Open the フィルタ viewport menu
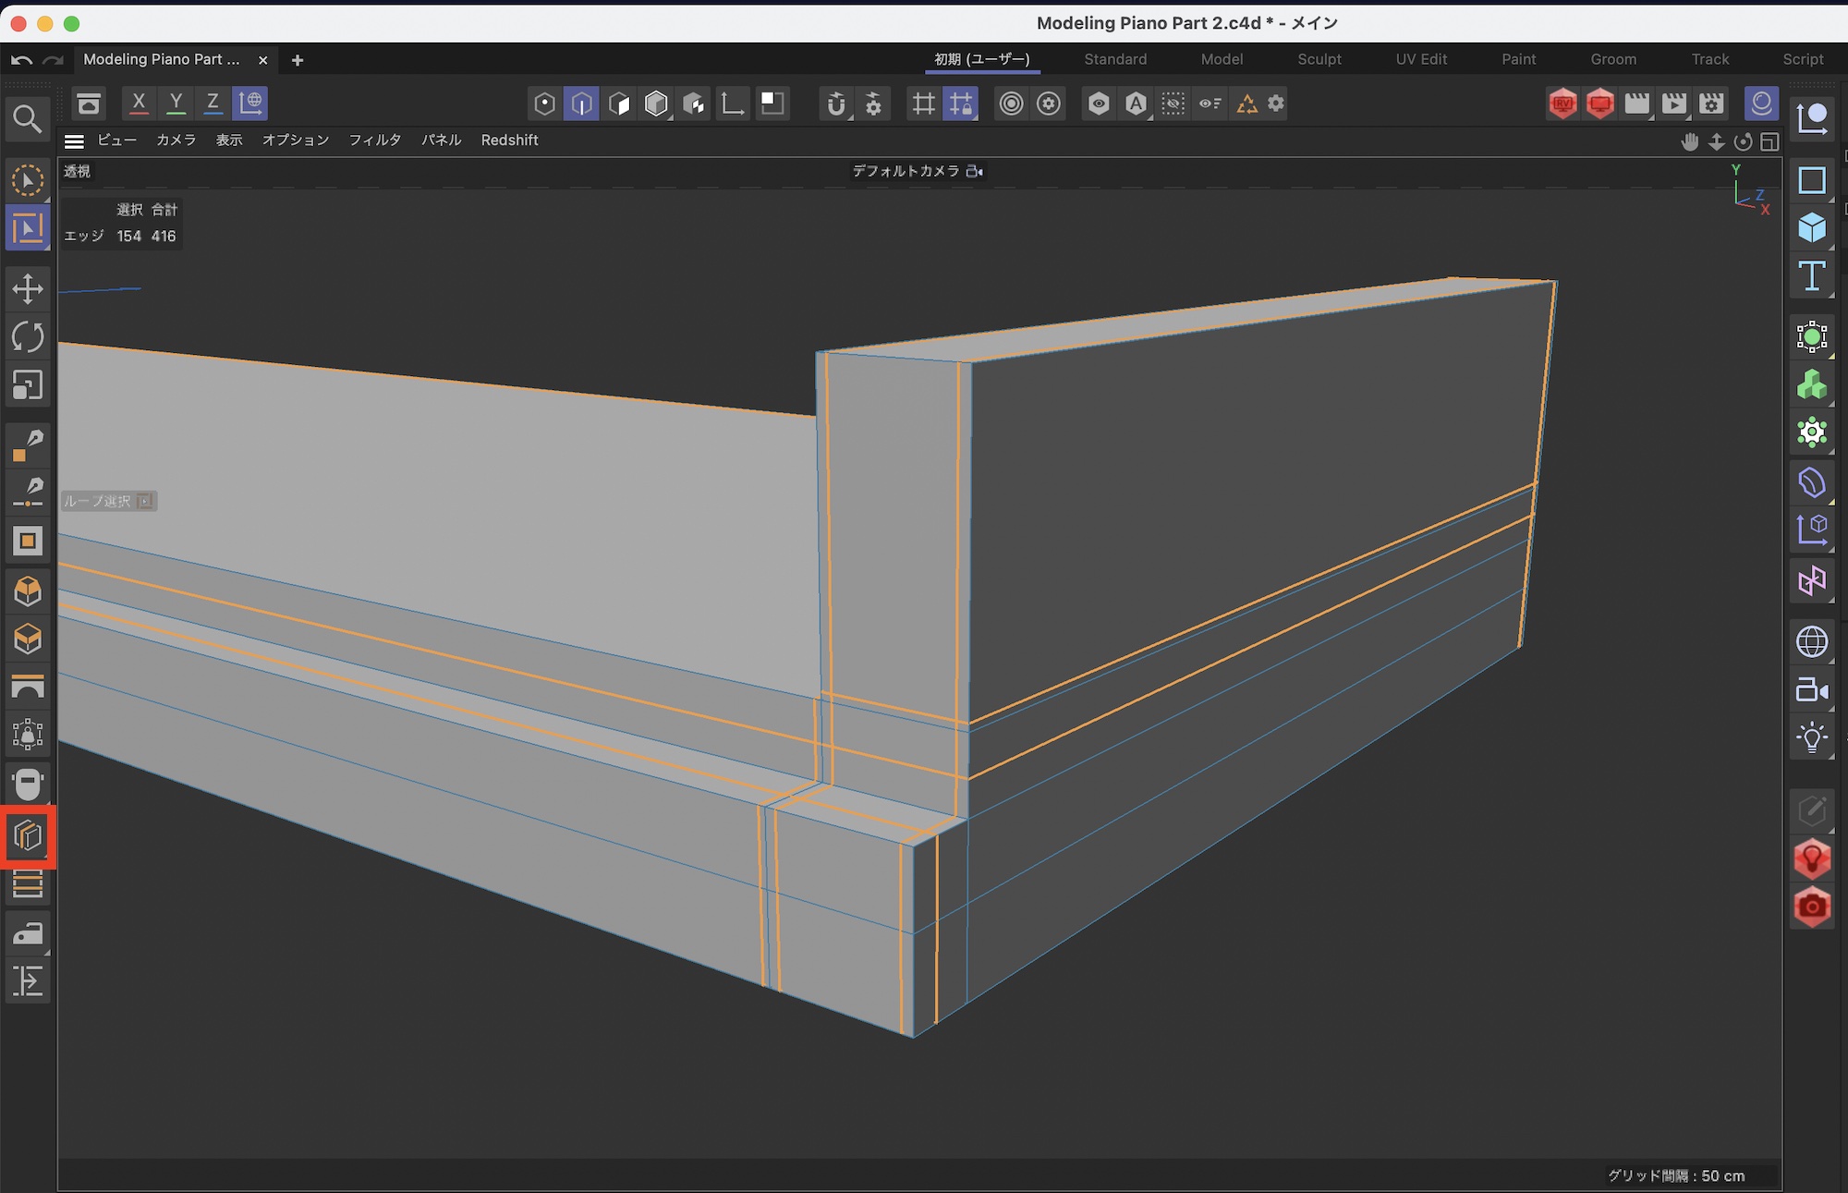Viewport: 1848px width, 1193px height. pyautogui.click(x=374, y=140)
